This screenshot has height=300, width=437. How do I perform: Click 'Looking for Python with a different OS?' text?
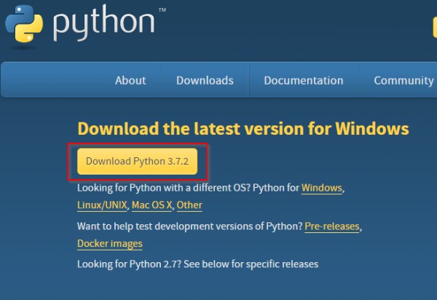(x=164, y=188)
